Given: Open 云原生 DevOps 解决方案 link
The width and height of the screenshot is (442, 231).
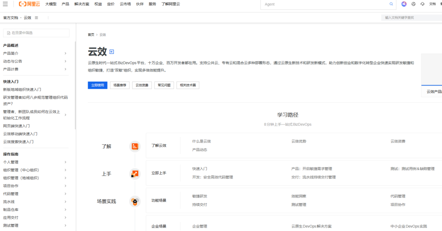Looking at the screenshot, I should (x=312, y=226).
